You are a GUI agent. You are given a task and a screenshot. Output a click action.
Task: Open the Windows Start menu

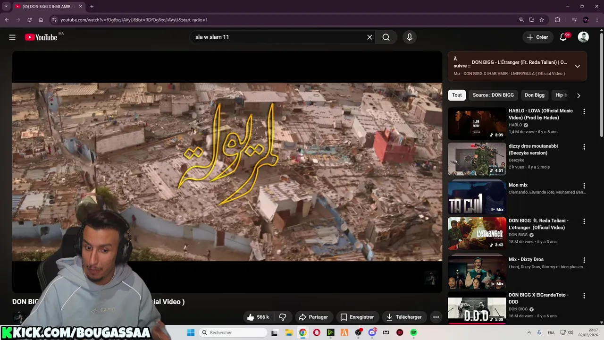(191, 332)
